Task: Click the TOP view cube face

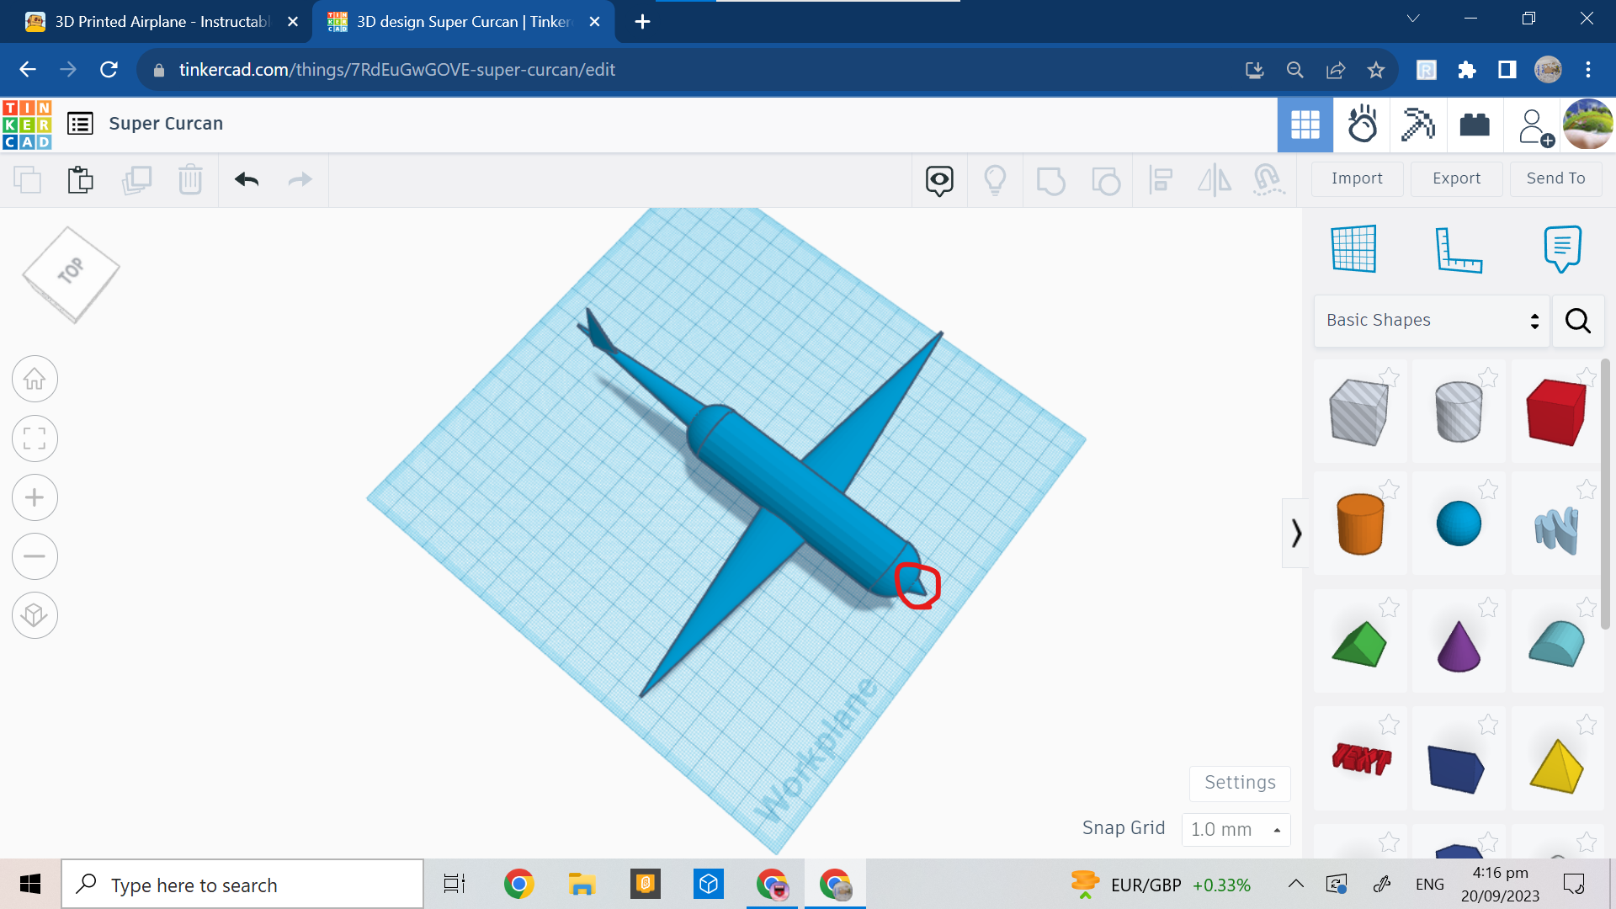Action: [x=71, y=272]
